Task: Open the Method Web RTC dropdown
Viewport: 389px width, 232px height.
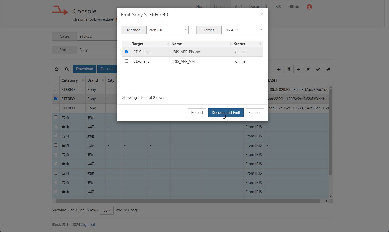Action: click(x=167, y=30)
